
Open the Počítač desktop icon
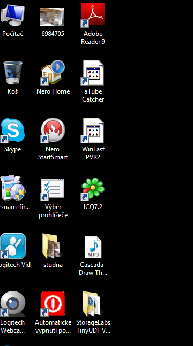pyautogui.click(x=12, y=15)
